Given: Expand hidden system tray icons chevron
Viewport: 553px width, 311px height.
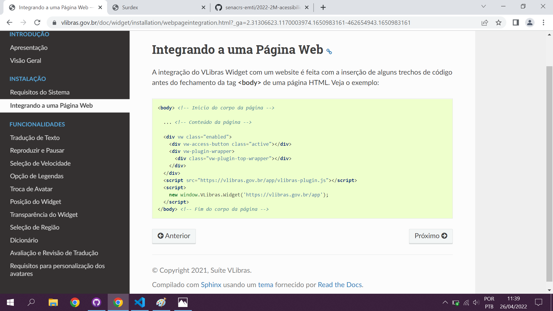Looking at the screenshot, I should click(445, 302).
